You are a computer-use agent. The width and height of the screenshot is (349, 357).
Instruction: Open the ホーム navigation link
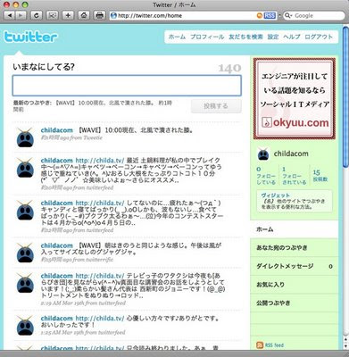(x=177, y=37)
